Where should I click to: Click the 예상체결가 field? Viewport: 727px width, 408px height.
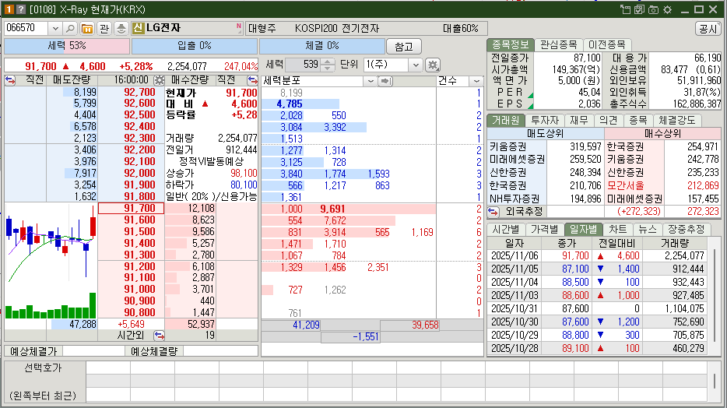[x=94, y=351]
